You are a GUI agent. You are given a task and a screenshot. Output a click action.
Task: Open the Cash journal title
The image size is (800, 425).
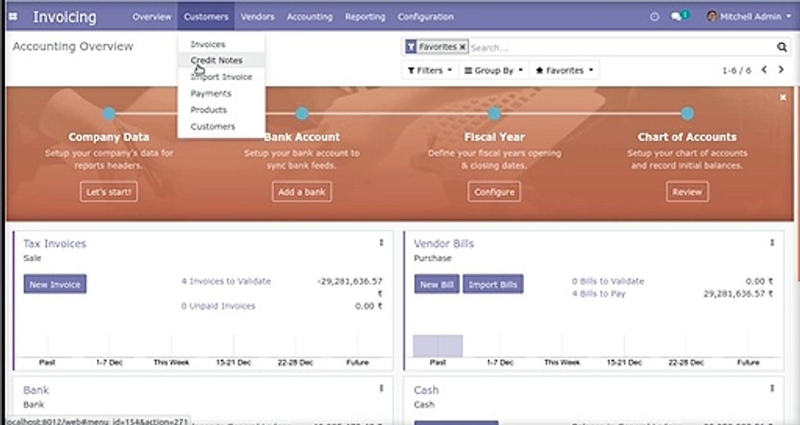[x=426, y=390]
